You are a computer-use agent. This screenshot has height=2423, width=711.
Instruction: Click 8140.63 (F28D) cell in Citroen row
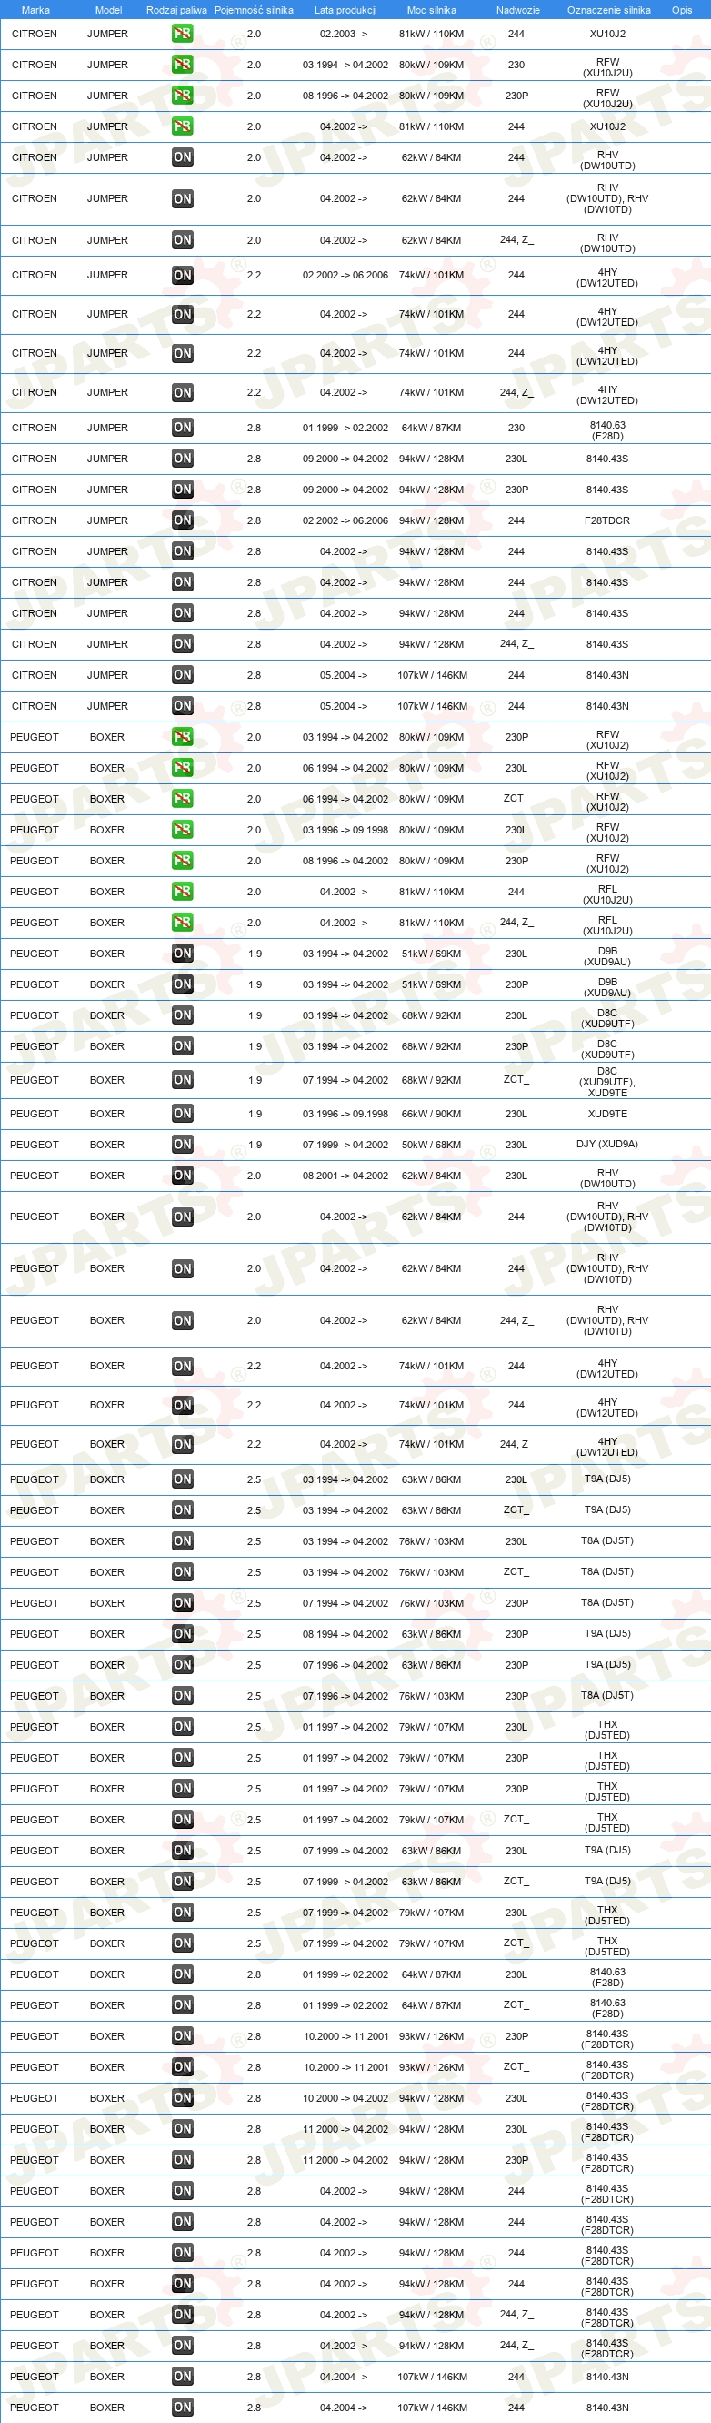607,430
